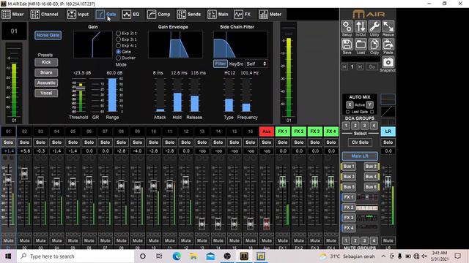The image size is (469, 263).
Task: Open the KeySrc Self dropdown
Action: (256, 64)
